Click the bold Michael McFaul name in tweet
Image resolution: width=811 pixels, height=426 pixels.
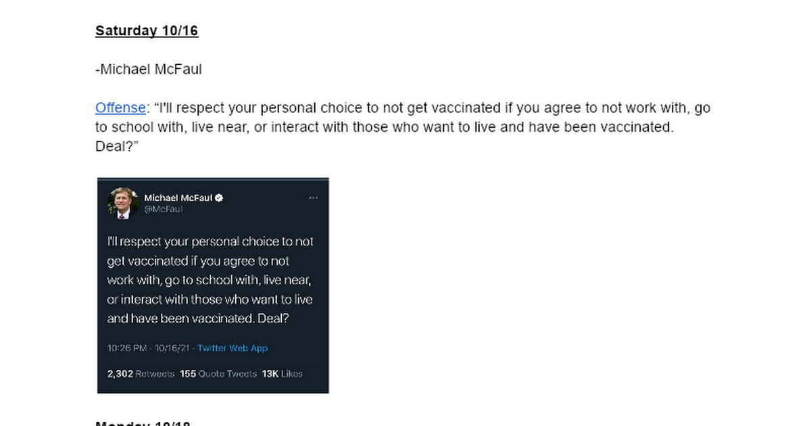pyautogui.click(x=178, y=197)
